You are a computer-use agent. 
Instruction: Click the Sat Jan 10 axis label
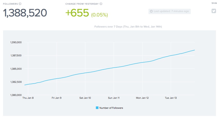[x=85, y=98]
